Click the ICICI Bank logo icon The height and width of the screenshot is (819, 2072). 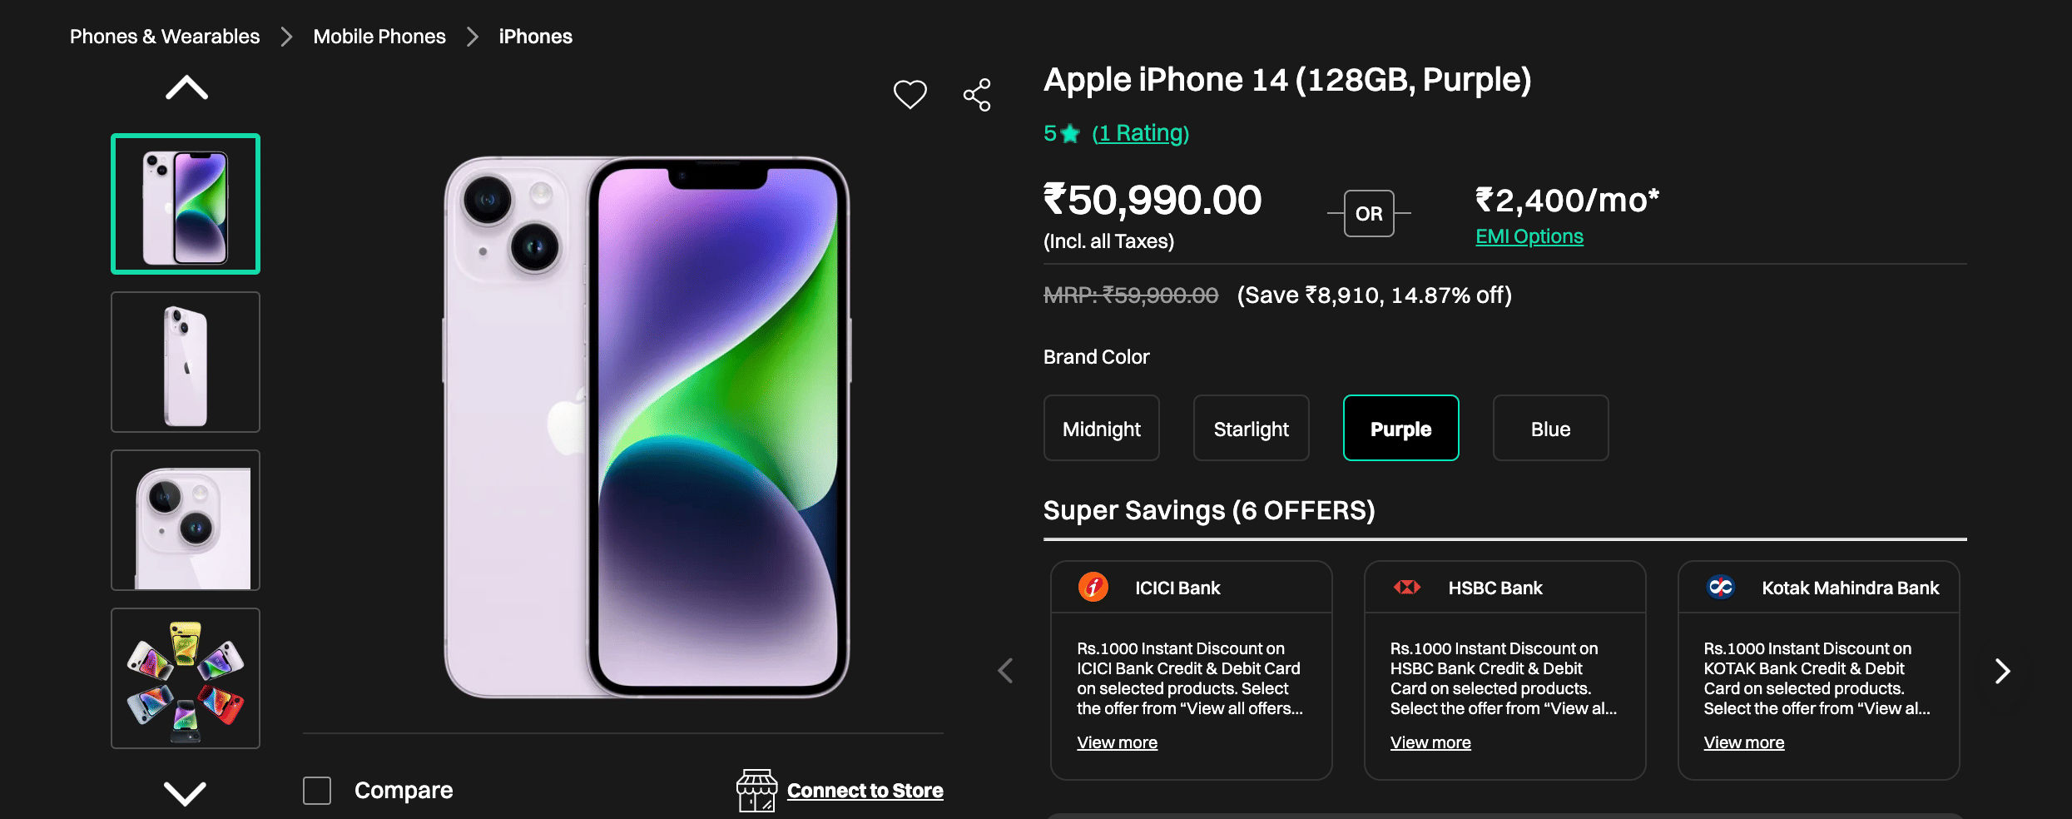pos(1093,588)
